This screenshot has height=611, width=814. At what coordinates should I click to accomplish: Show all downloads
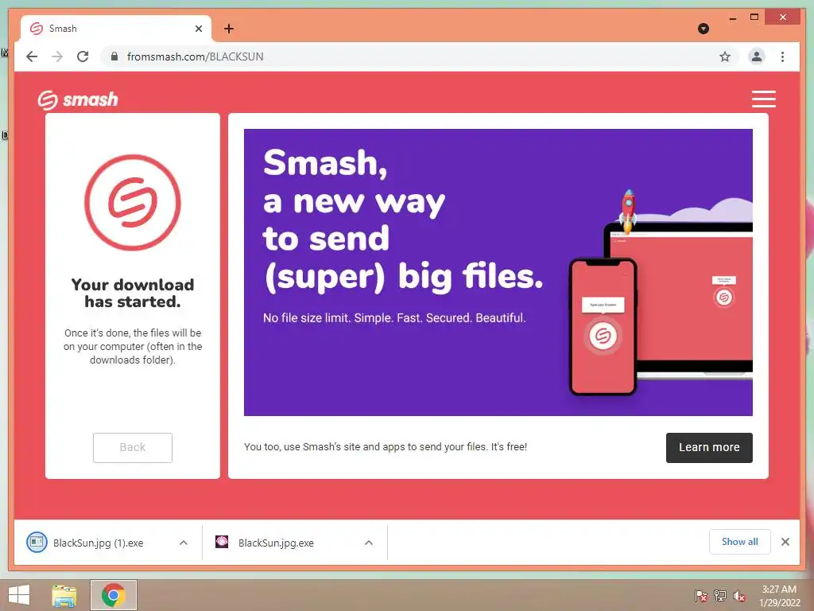tap(740, 542)
